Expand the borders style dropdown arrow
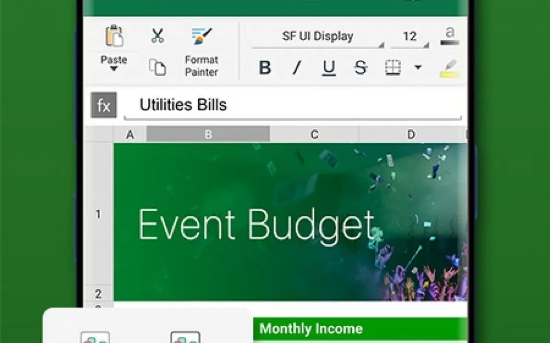This screenshot has width=550, height=343. point(418,68)
